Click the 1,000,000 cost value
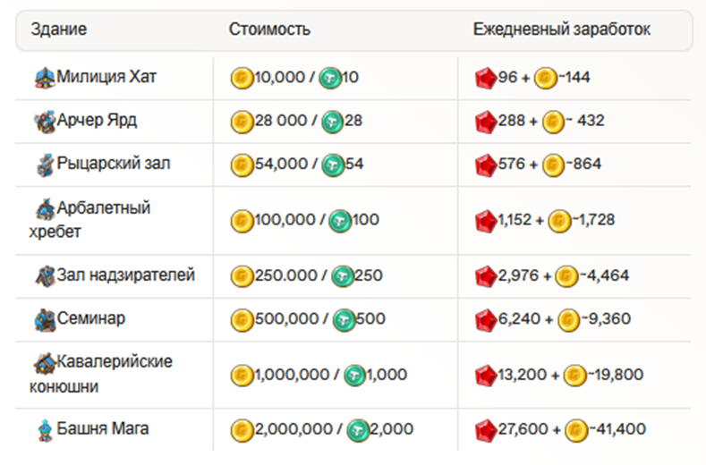The image size is (706, 465). coord(290,376)
